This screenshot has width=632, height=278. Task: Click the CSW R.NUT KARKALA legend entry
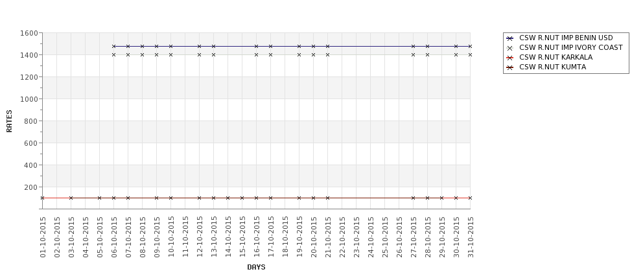coord(550,57)
